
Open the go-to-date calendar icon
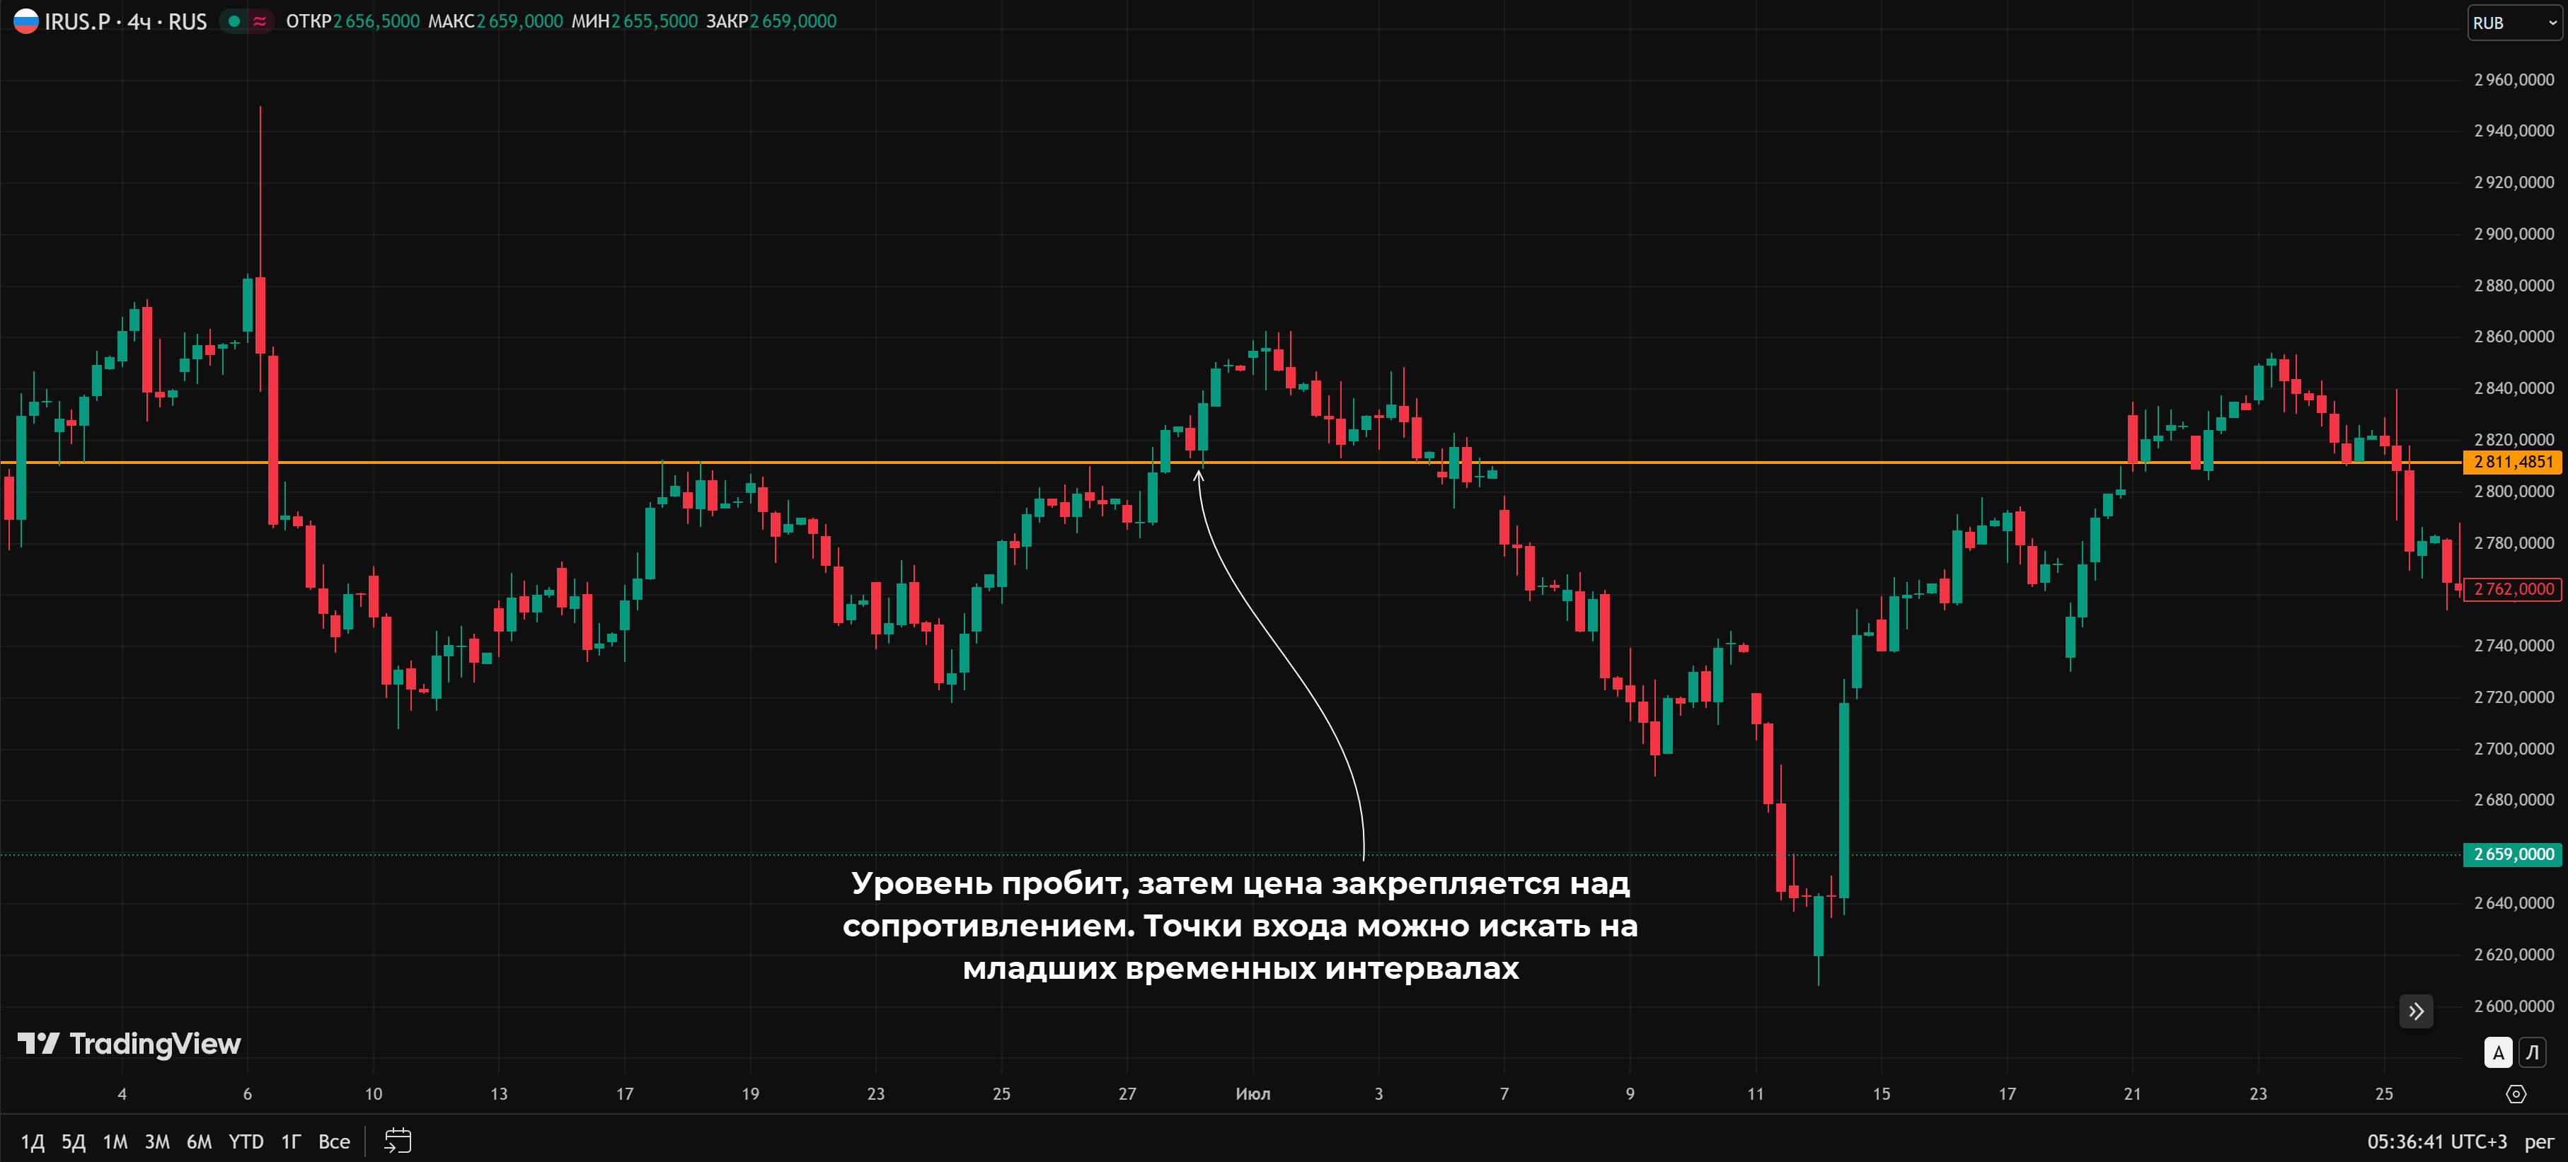(x=398, y=1141)
